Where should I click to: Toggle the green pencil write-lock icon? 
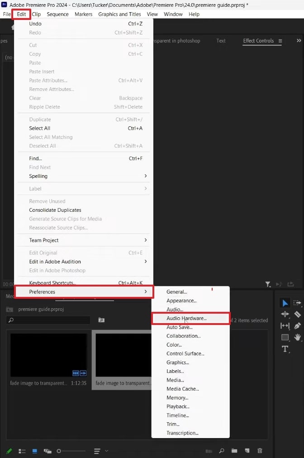coord(9,451)
